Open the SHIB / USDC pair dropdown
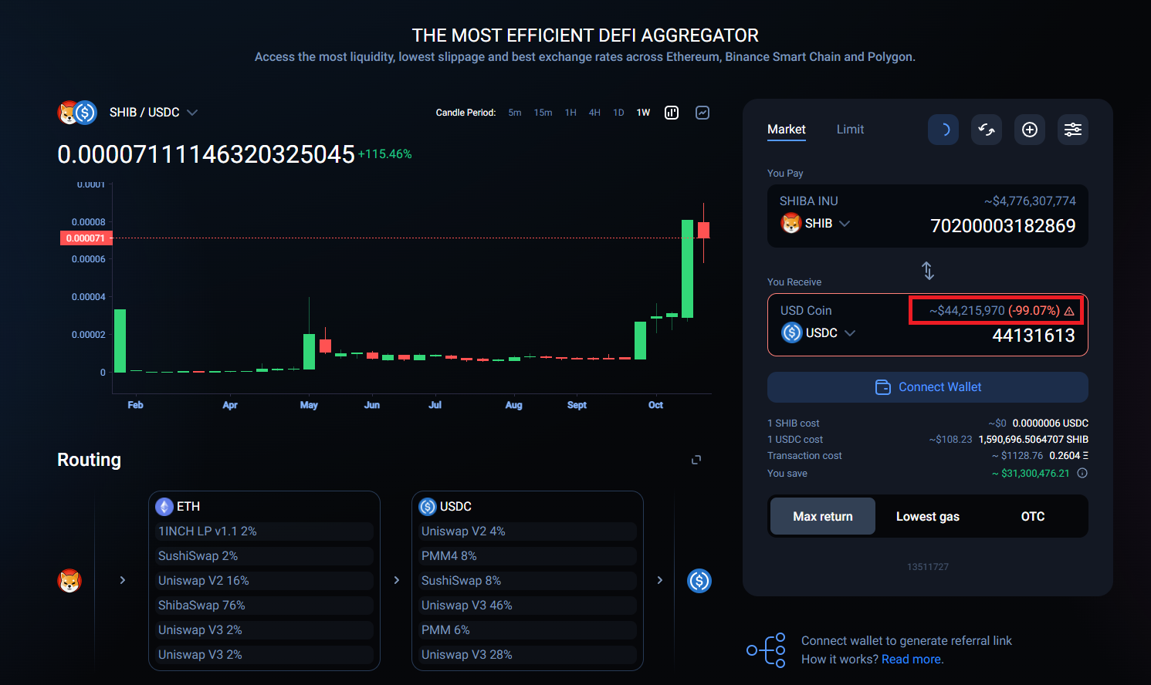 [x=153, y=113]
